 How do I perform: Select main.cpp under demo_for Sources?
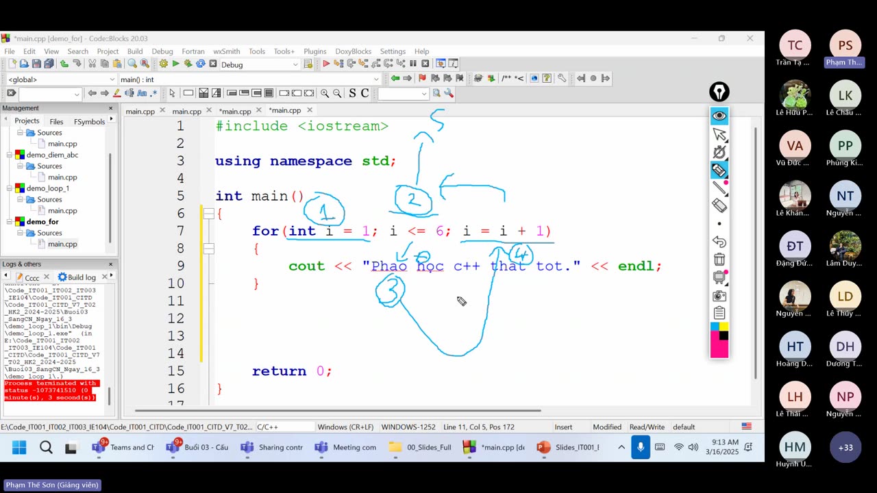tap(62, 244)
